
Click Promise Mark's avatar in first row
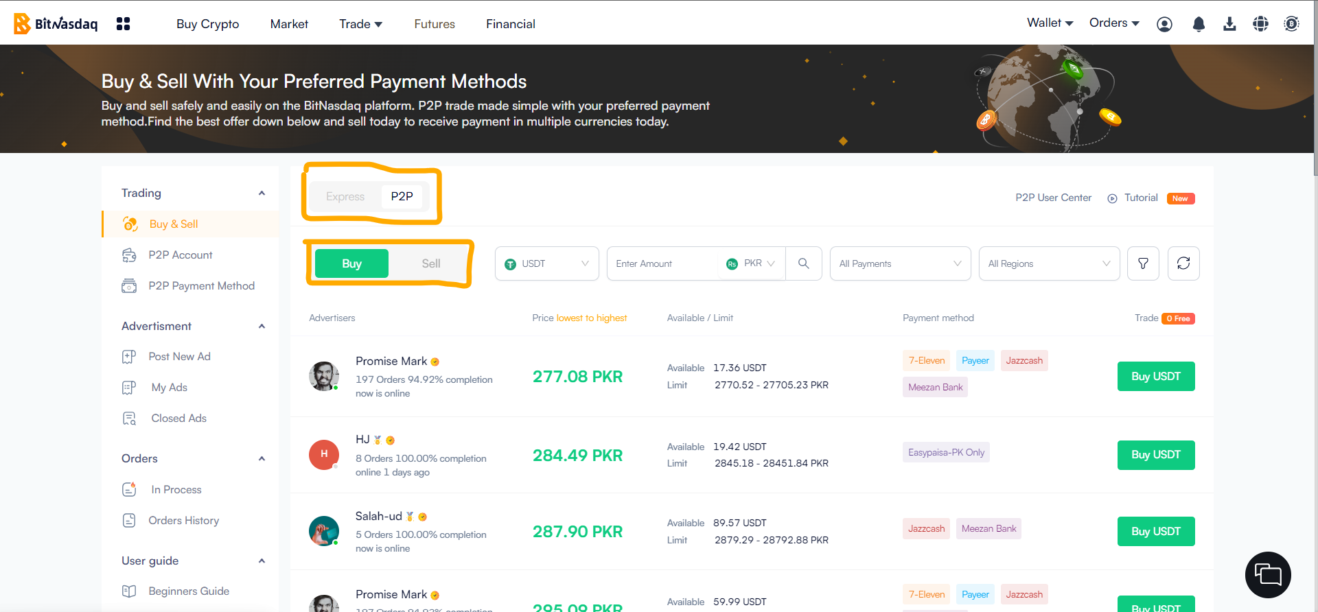click(324, 377)
